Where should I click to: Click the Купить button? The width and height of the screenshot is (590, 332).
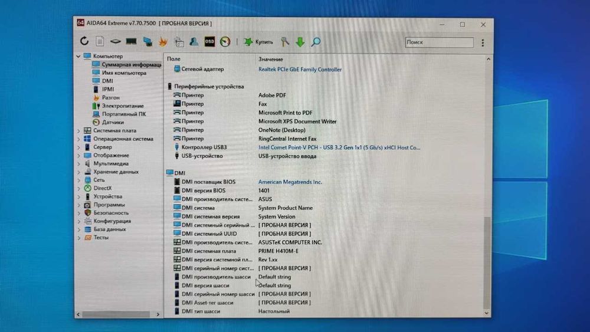coord(258,42)
